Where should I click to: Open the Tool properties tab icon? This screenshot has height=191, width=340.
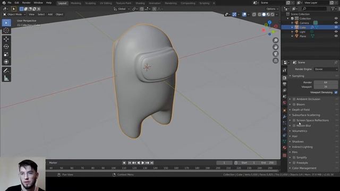point(285,70)
